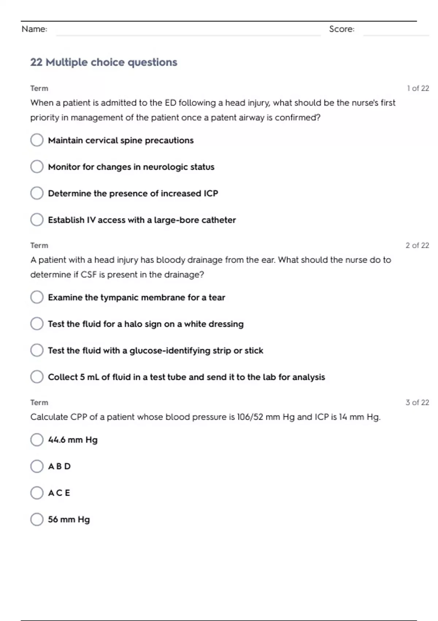Choose 'Test the fluid for a halo sign'
This screenshot has width=438, height=621.
point(37,324)
